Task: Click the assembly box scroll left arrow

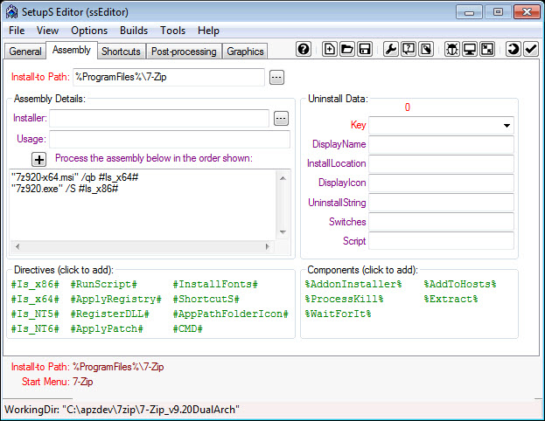Action: 17,247
